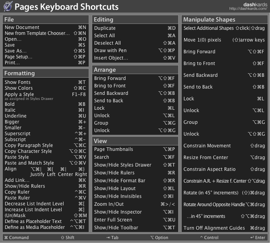Click the 'Copy Paragraph Style' row

coord(46,145)
